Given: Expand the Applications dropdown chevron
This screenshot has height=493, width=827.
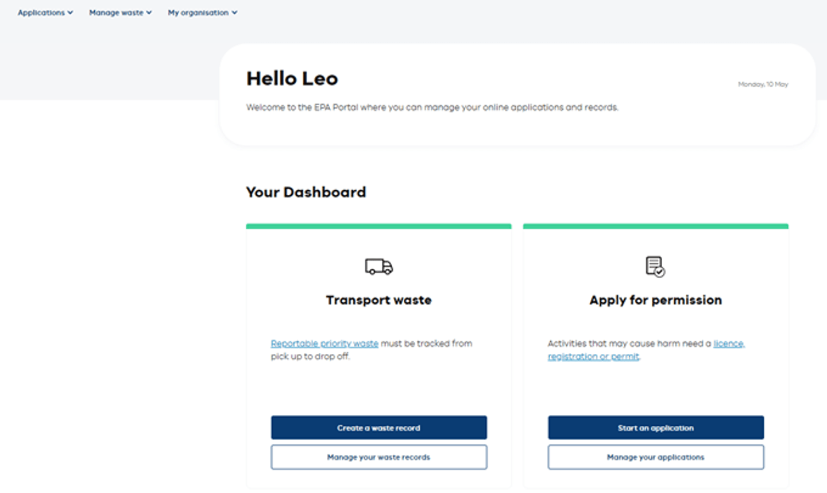Looking at the screenshot, I should click(71, 13).
